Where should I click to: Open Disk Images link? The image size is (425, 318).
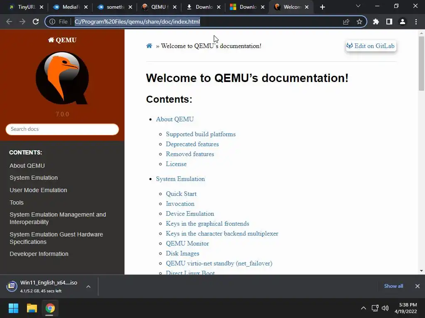click(x=183, y=253)
